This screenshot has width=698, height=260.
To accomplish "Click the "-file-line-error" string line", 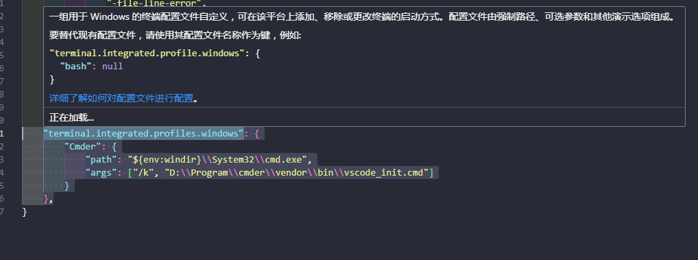I will [154, 4].
